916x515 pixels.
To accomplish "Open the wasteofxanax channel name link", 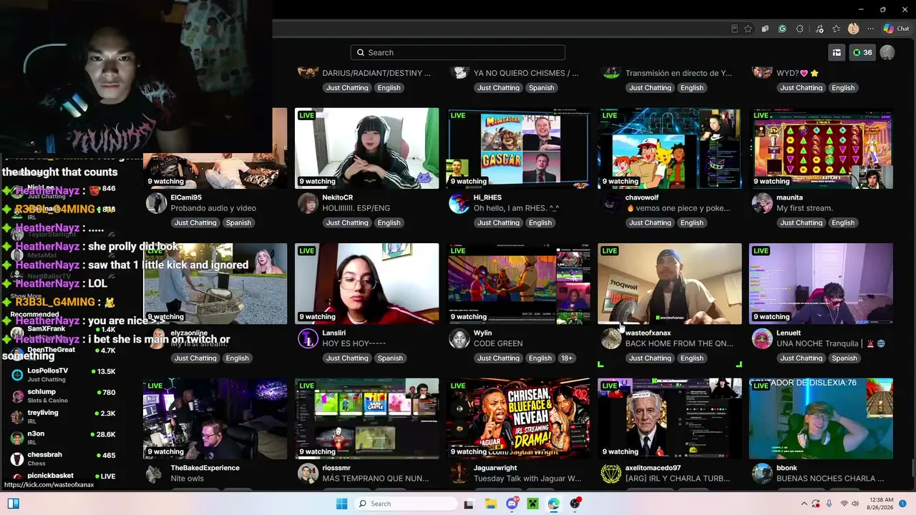I will pos(648,333).
